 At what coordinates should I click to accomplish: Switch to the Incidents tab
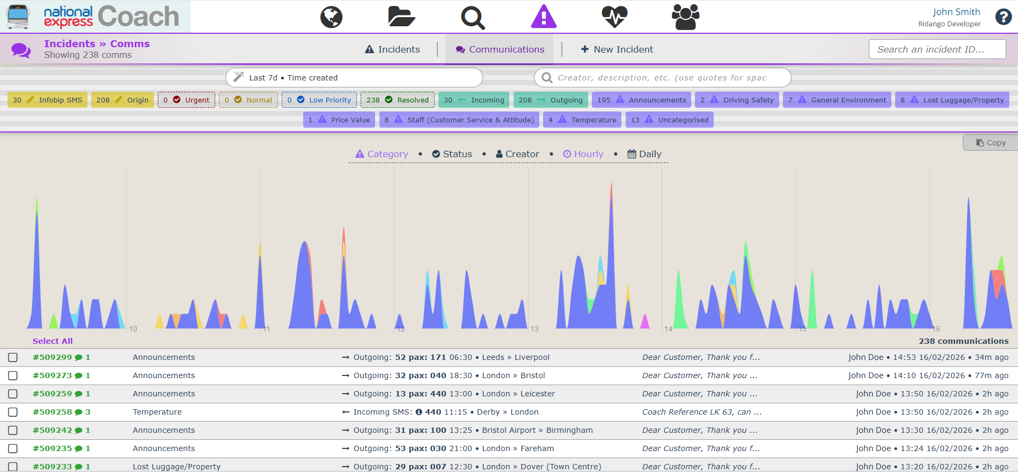[392, 49]
